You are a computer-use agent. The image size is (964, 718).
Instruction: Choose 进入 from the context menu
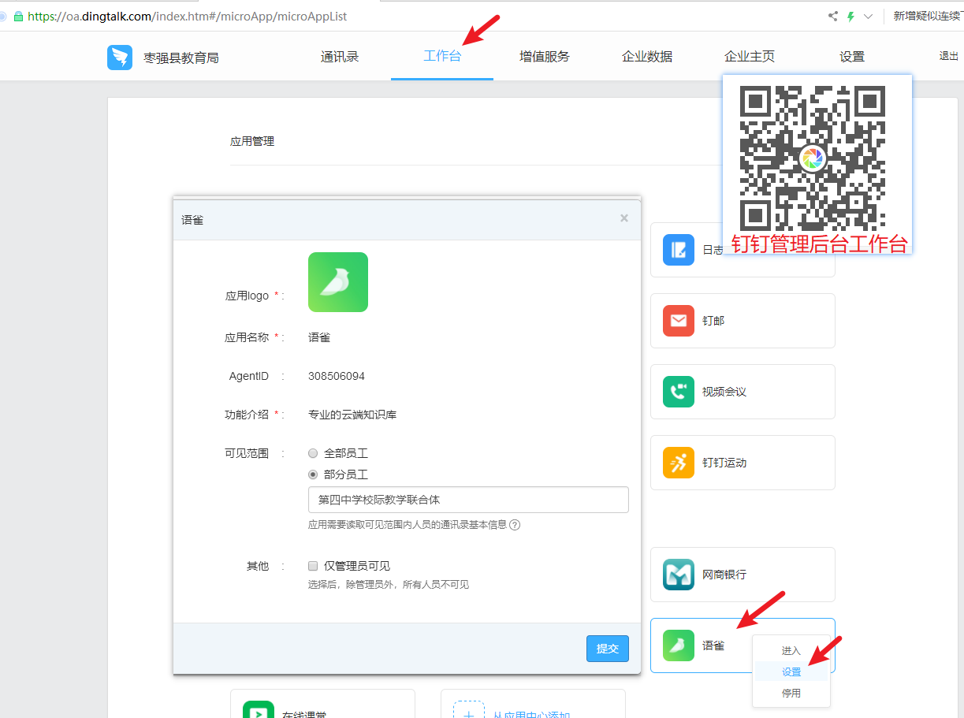pos(791,651)
